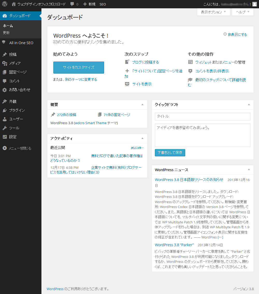Click the collapse-menu arrow icon
Image resolution: width=259 pixels, height=294 pixels.
point(5,148)
